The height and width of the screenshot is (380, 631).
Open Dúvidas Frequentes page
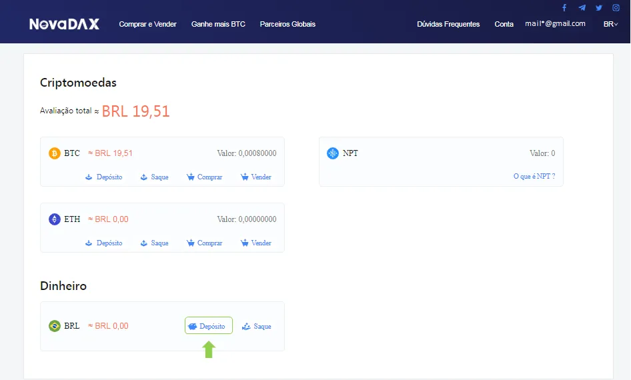point(448,24)
